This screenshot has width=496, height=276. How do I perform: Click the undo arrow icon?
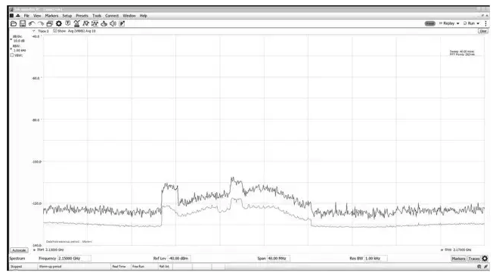(31, 23)
